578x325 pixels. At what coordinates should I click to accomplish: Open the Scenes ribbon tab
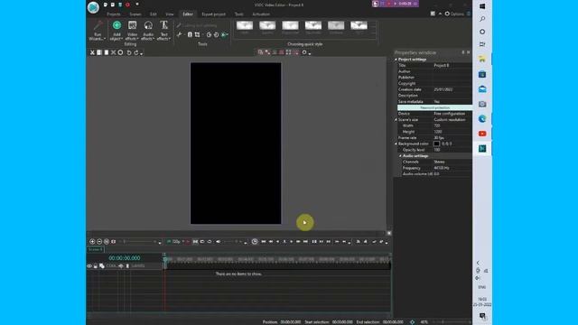point(135,14)
